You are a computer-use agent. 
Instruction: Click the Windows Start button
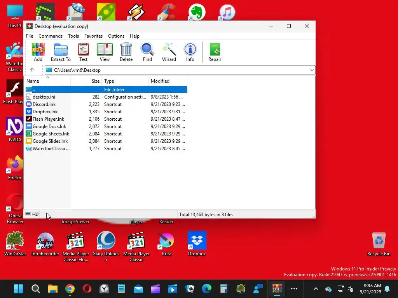(18, 289)
